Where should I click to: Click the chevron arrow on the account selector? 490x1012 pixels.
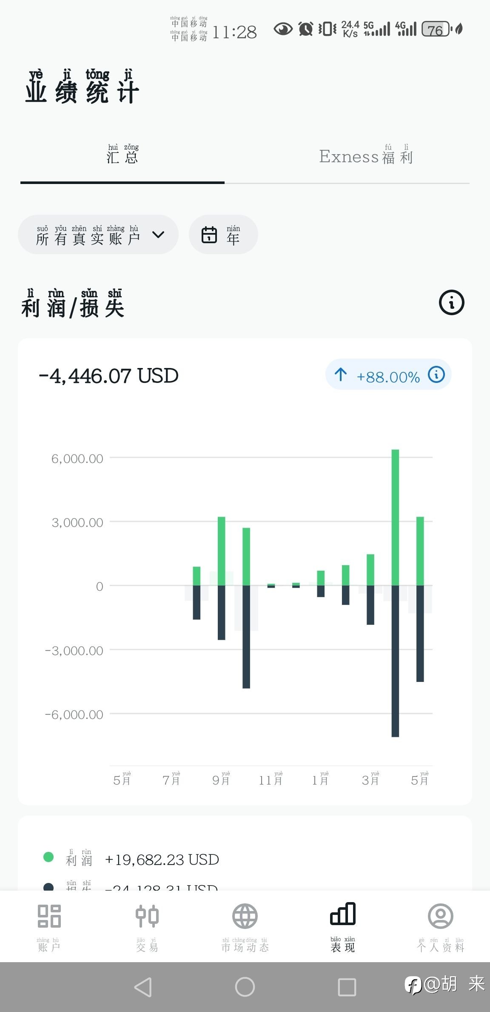(x=158, y=235)
